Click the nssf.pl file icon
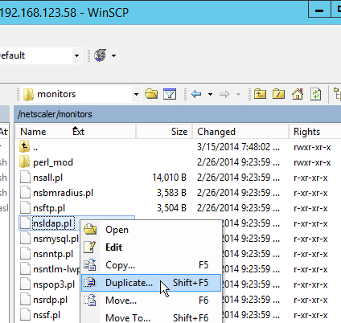This screenshot has height=323, width=341. click(25, 315)
